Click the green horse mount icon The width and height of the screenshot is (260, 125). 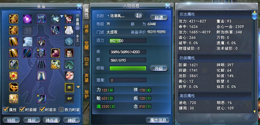(69, 64)
